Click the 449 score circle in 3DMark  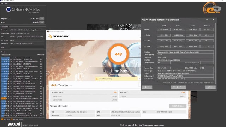point(118,54)
